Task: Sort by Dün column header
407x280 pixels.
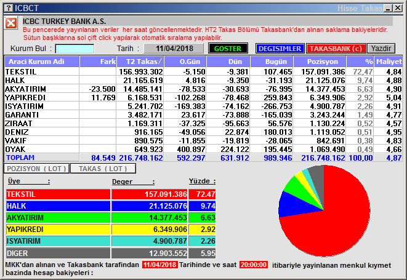Action: pos(228,62)
